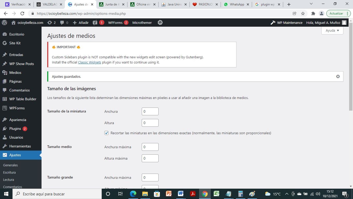Open Entradas in the sidebar
This screenshot has height=199, width=353.
point(21,55)
